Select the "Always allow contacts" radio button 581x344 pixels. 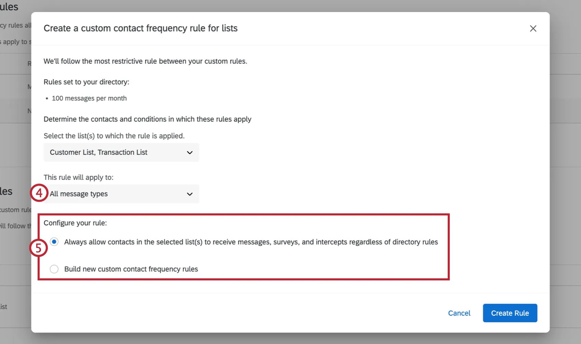pos(54,242)
